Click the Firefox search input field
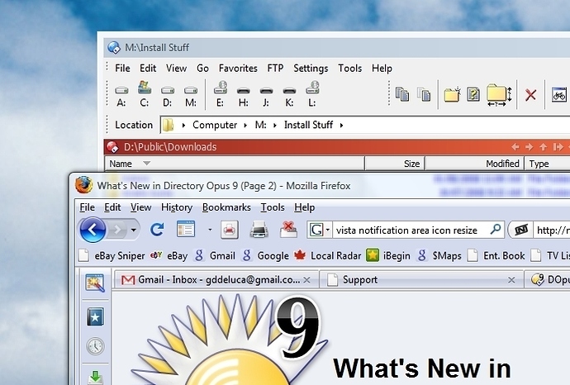 pos(410,231)
